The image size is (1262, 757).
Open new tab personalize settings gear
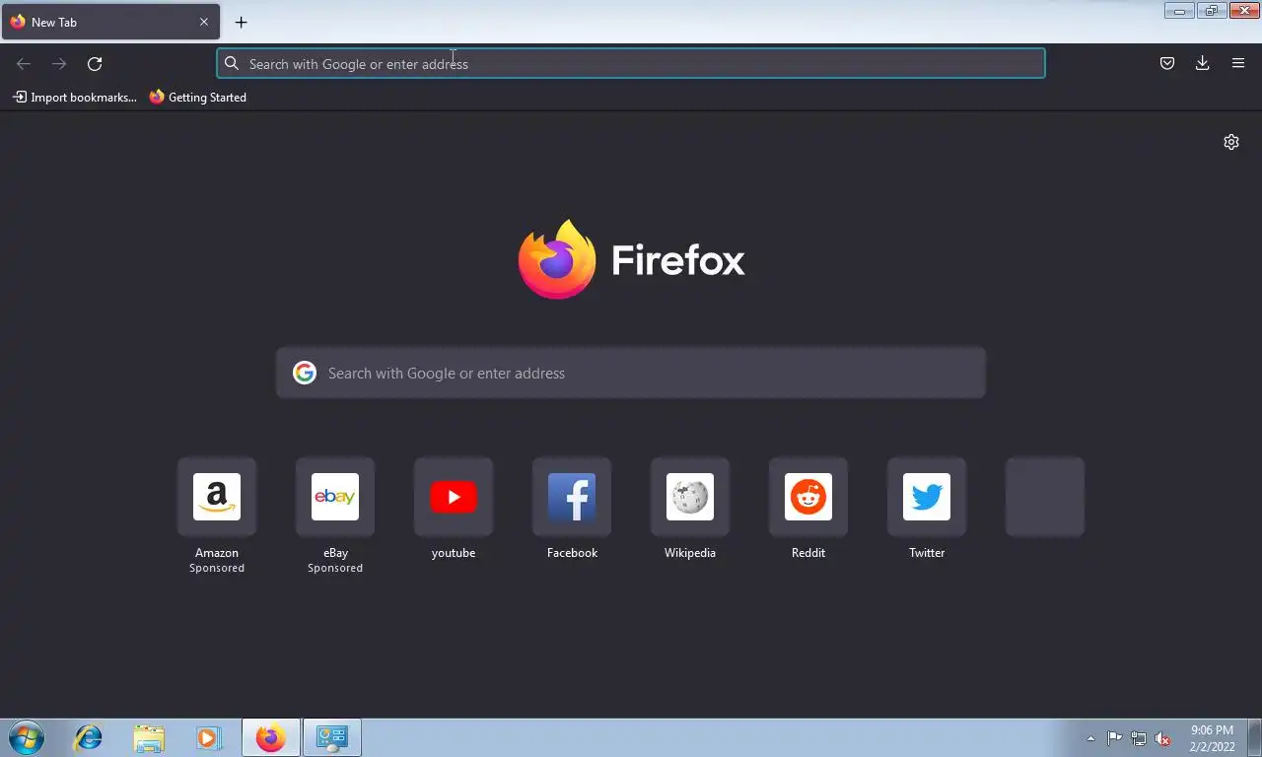(1231, 142)
